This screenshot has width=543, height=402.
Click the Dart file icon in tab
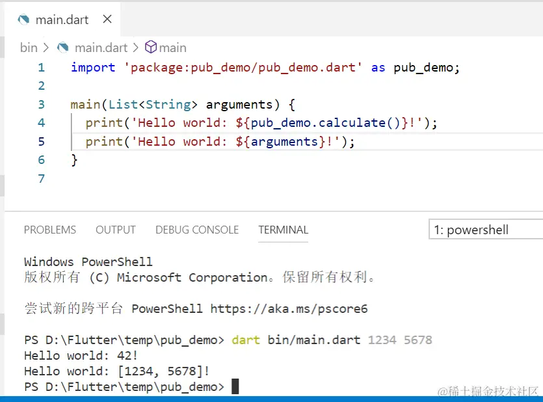click(23, 20)
